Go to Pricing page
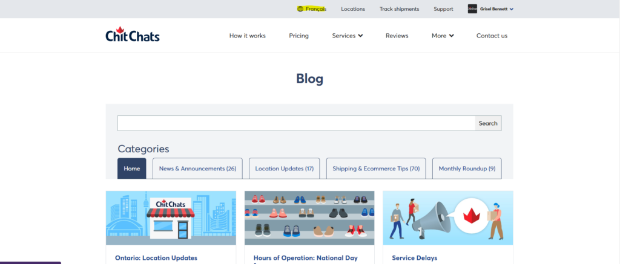620x264 pixels. click(x=299, y=36)
